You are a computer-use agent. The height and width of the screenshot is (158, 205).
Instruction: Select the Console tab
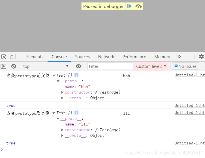point(59,57)
